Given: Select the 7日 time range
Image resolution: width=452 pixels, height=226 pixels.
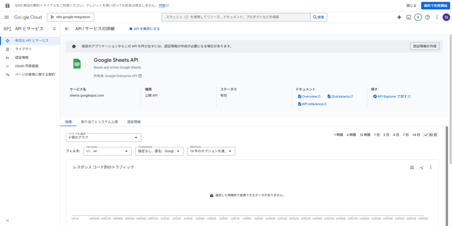Looking at the screenshot, I should click(x=406, y=134).
